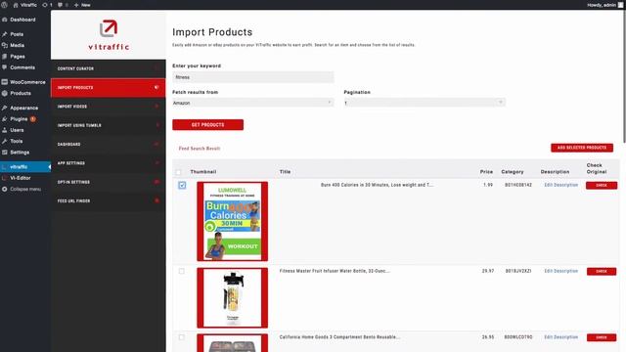This screenshot has height=352, width=626.
Task: Click the Feed URL Finder row icon
Action: point(156,200)
